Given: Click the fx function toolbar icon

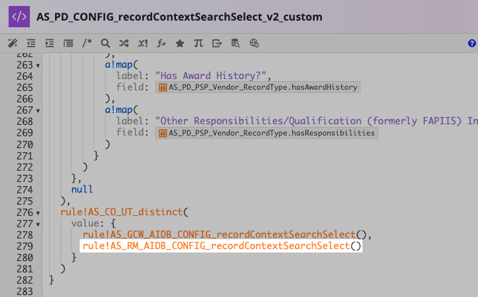Looking at the screenshot, I should point(161,43).
